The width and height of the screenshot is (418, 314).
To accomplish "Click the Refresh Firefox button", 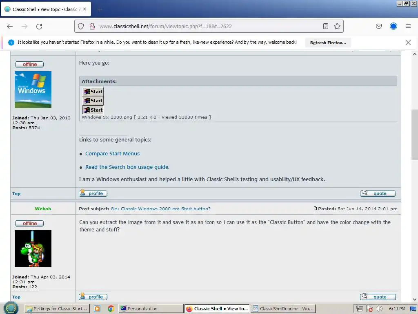I will pos(328,43).
